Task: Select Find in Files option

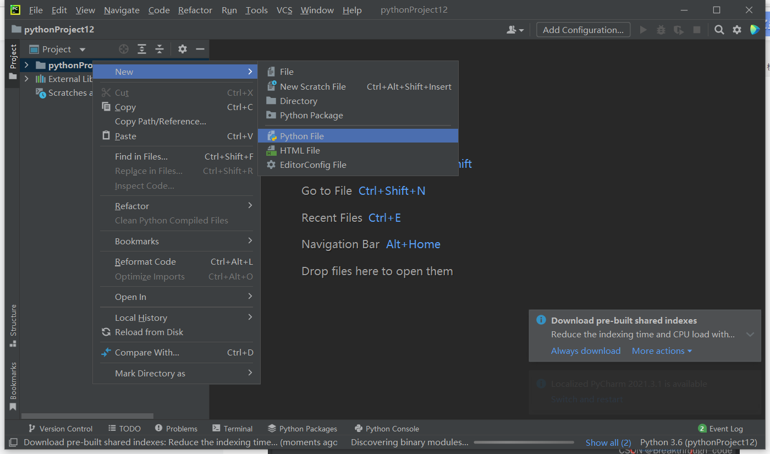Action: point(176,156)
